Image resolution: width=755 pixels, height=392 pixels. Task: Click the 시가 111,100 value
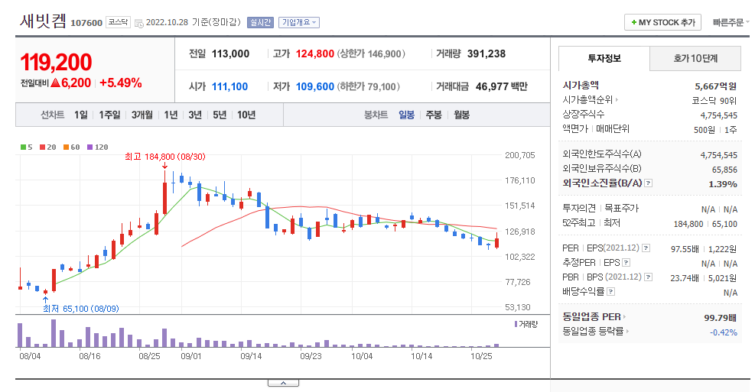[x=229, y=86]
